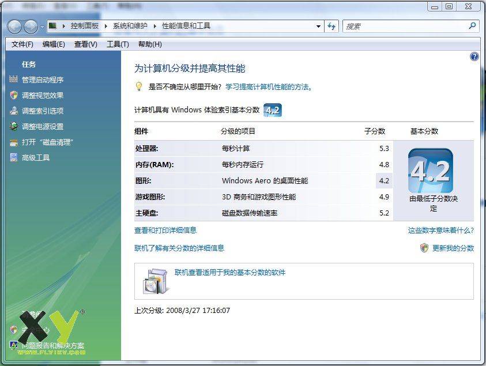
Task: Select the 性能信息和工具 breadcrumb
Action: coord(186,26)
